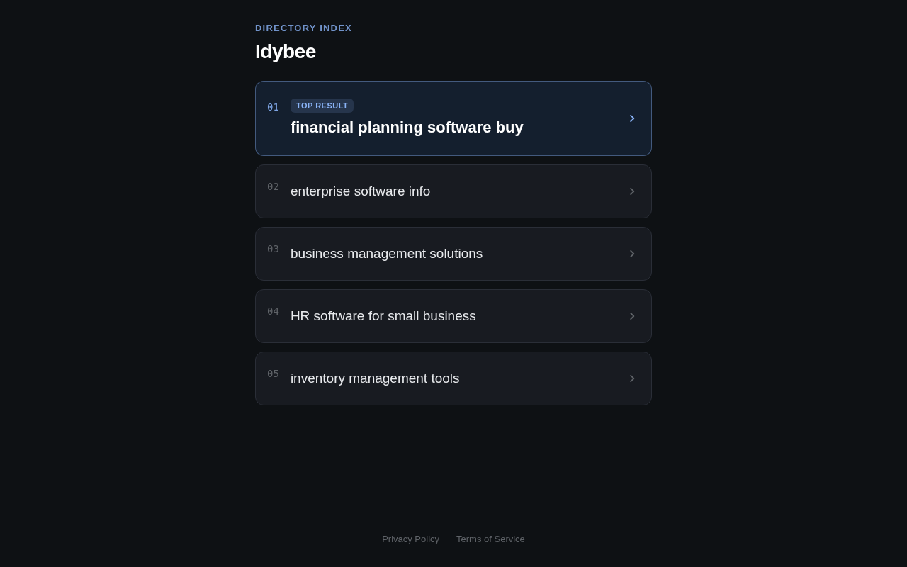Click result number 02

tap(273, 186)
